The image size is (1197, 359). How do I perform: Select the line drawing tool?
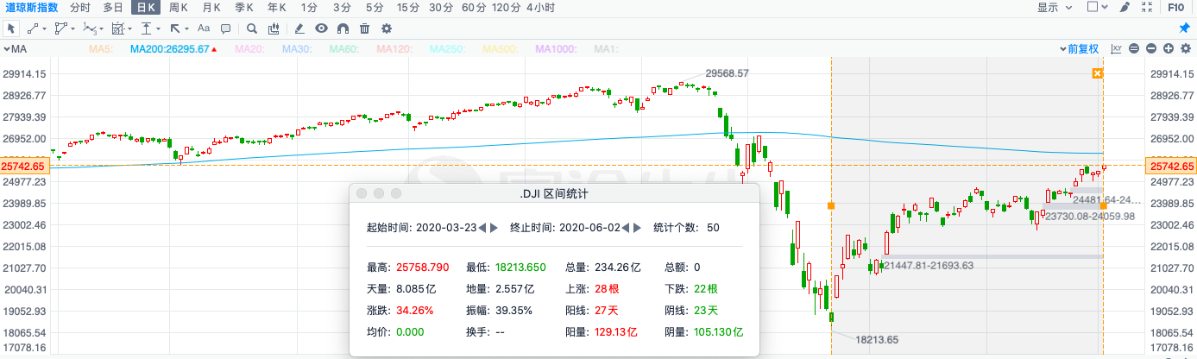[x=33, y=28]
